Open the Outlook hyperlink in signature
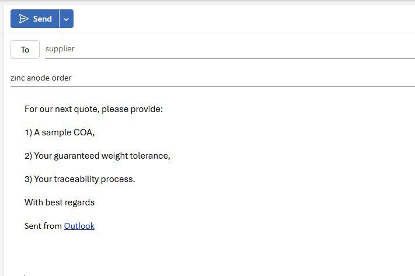 point(79,226)
